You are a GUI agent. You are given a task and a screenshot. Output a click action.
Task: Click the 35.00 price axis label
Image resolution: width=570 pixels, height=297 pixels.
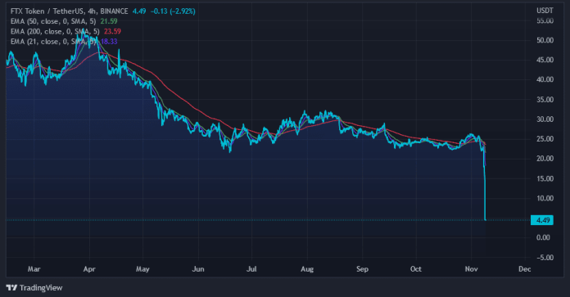pyautogui.click(x=545, y=100)
